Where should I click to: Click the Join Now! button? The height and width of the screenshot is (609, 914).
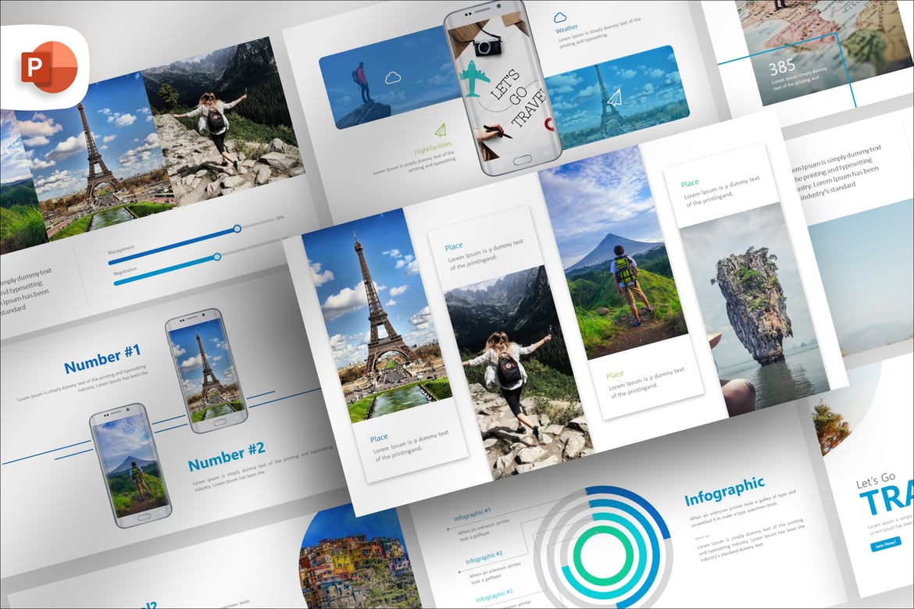tap(885, 544)
